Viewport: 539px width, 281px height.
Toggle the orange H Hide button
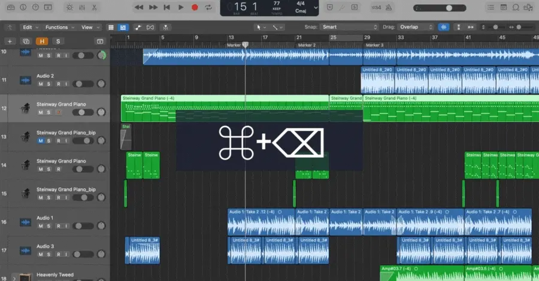pyautogui.click(x=42, y=41)
